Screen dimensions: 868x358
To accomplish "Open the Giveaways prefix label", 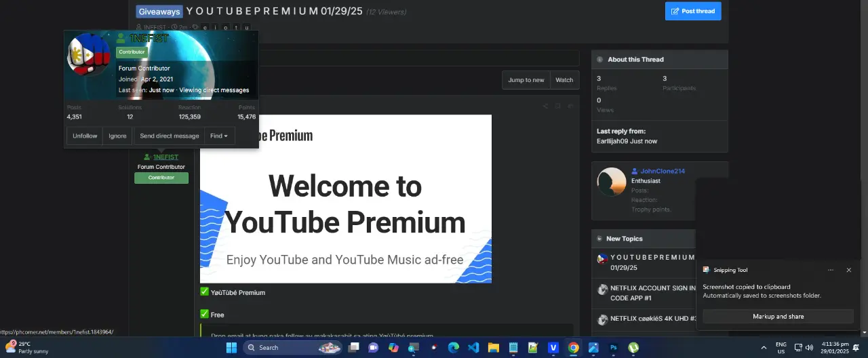I will (159, 12).
